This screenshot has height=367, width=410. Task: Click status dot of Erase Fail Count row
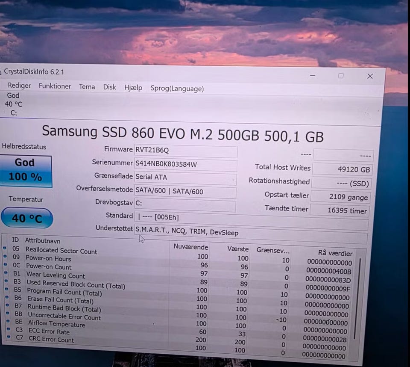(7, 297)
